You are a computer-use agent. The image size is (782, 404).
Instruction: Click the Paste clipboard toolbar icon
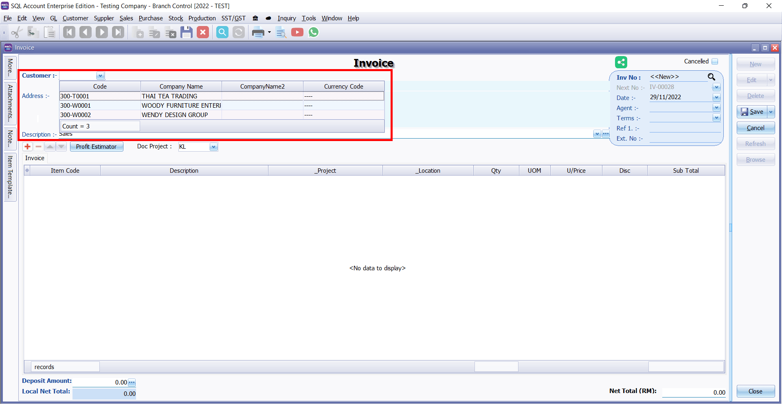[50, 33]
